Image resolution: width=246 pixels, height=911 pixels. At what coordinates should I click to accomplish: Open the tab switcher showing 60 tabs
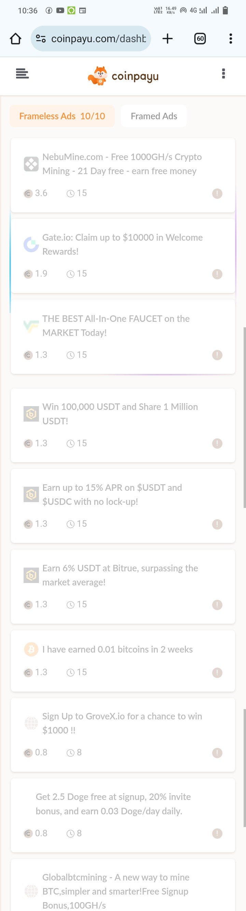point(200,38)
